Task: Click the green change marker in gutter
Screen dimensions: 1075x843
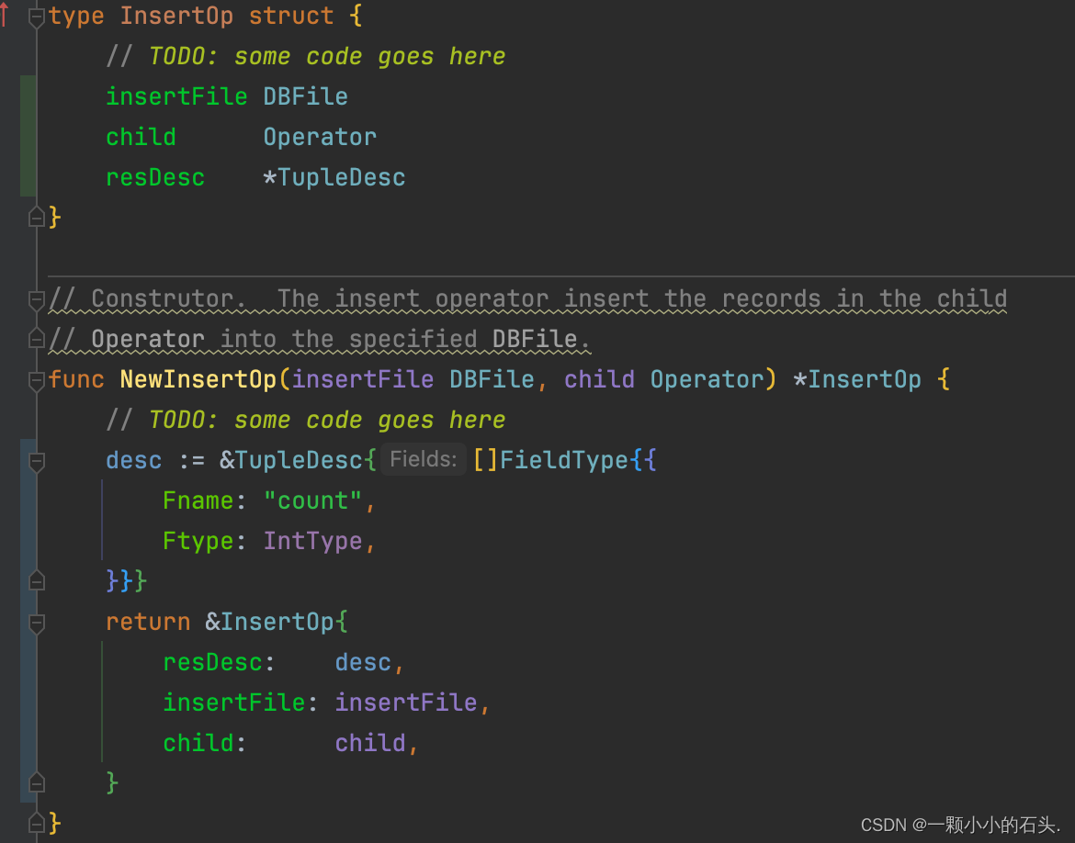Action: (28, 136)
